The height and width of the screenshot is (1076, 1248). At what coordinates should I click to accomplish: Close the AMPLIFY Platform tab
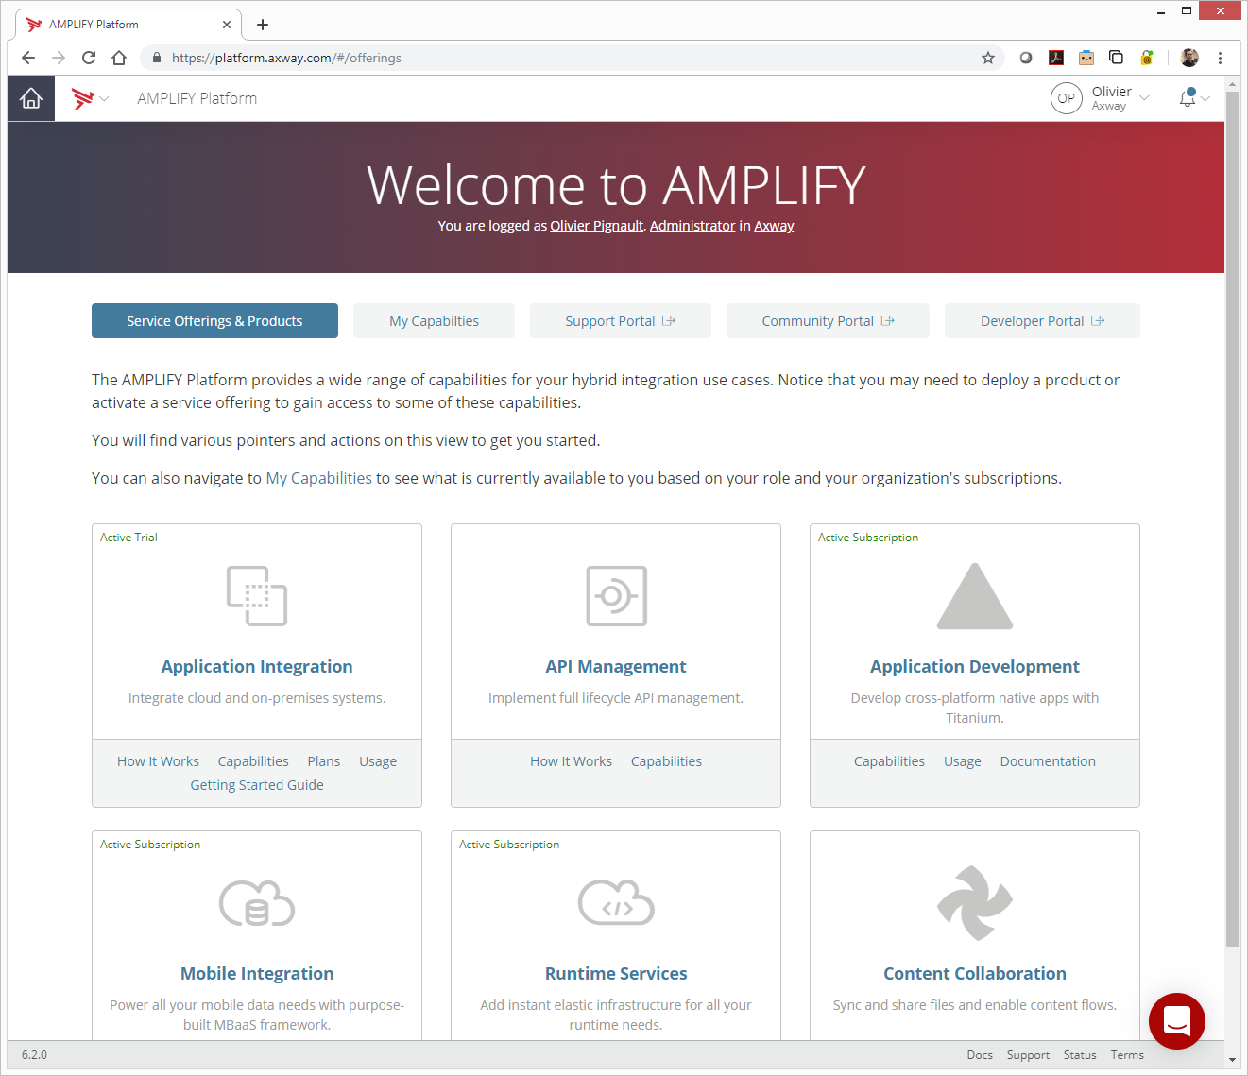click(x=227, y=25)
